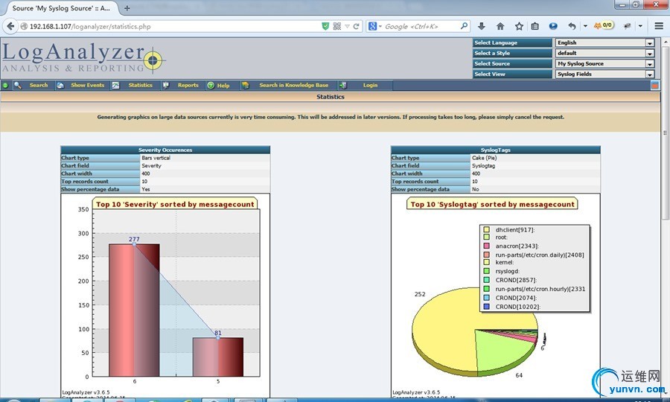Image resolution: width=670 pixels, height=402 pixels.
Task: Click 'Top 10 Syslogtag sorted by messagecount' title
Action: (x=492, y=204)
